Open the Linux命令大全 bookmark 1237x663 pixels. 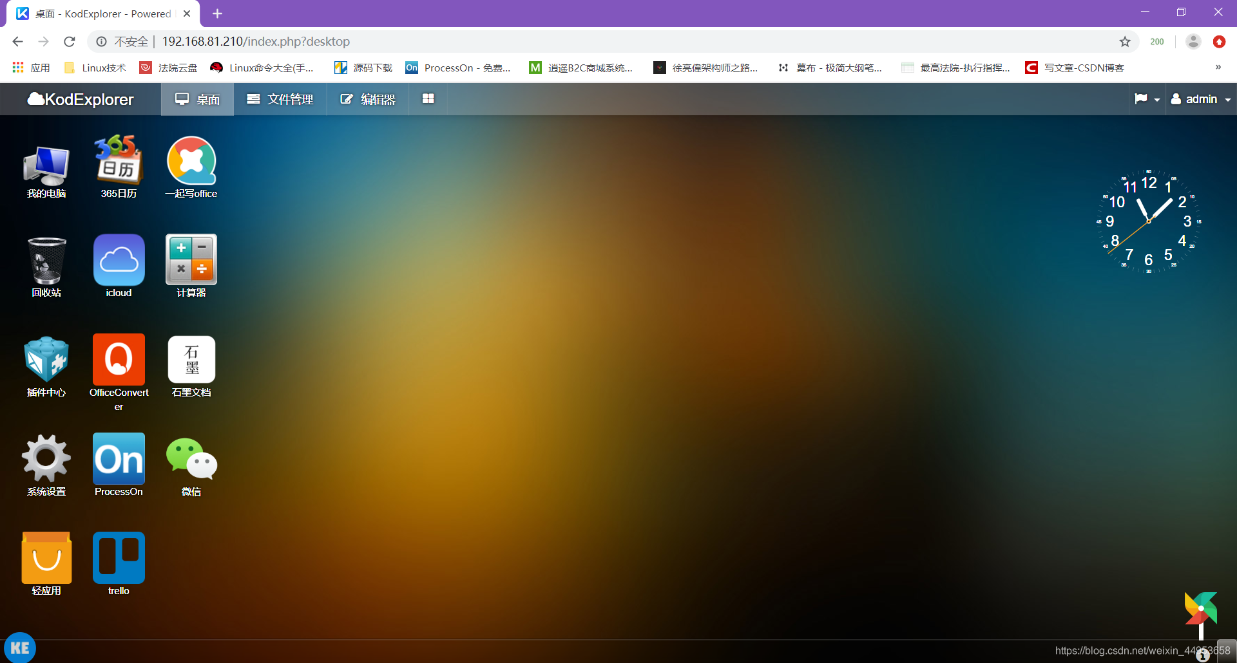point(262,68)
